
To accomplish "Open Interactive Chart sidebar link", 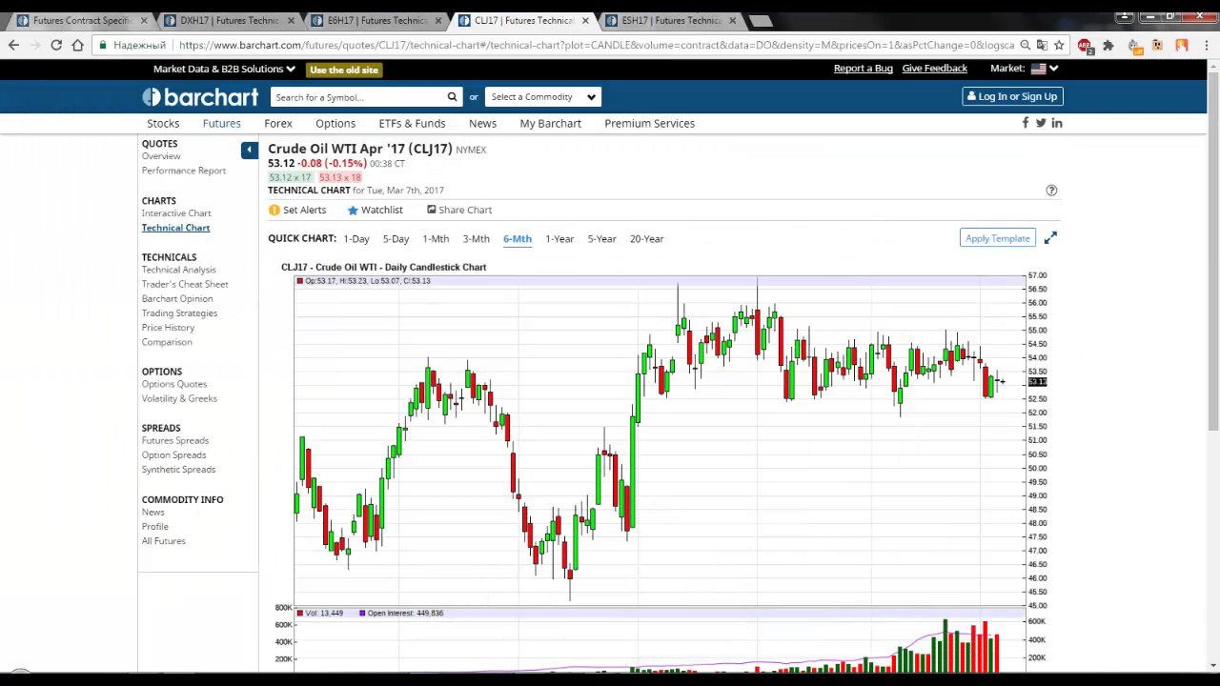I will click(x=176, y=213).
